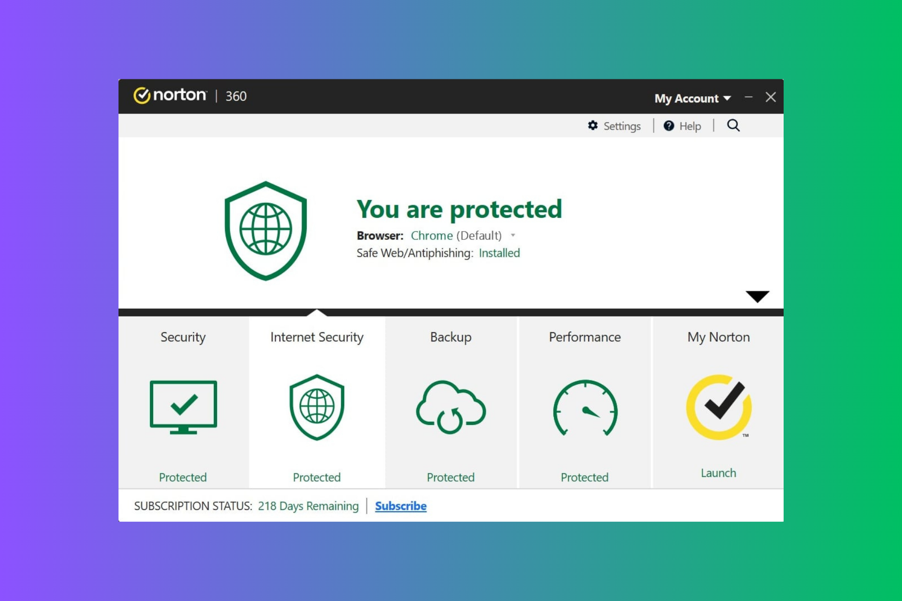Expand the browser selection dropdown arrow
Viewport: 902px width, 601px height.
pyautogui.click(x=513, y=235)
